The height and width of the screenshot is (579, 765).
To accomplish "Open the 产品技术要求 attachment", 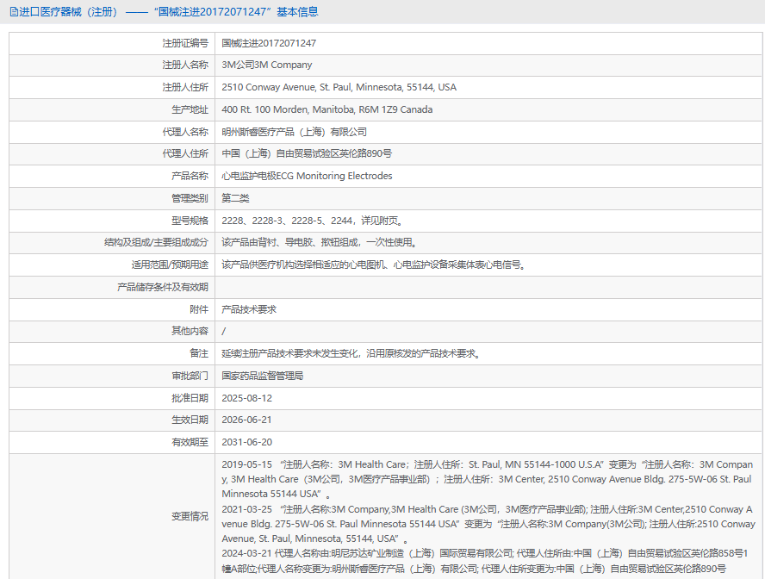I will tap(249, 309).
